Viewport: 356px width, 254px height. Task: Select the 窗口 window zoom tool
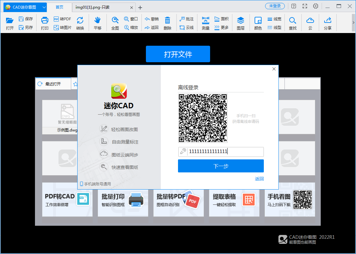coord(131,19)
